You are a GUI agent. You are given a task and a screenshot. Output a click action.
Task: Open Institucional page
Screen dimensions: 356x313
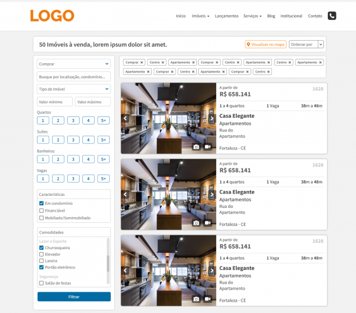[291, 16]
